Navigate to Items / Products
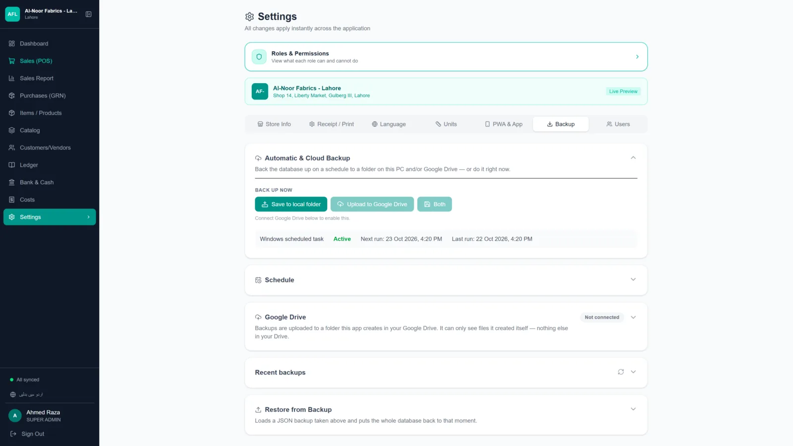Image resolution: width=793 pixels, height=446 pixels. point(50,113)
